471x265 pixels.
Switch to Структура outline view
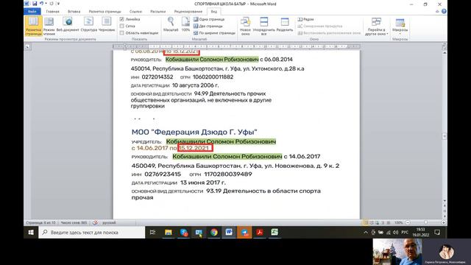pos(88,24)
